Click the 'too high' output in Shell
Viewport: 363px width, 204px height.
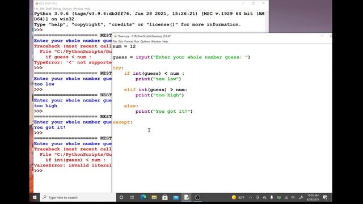45,106
